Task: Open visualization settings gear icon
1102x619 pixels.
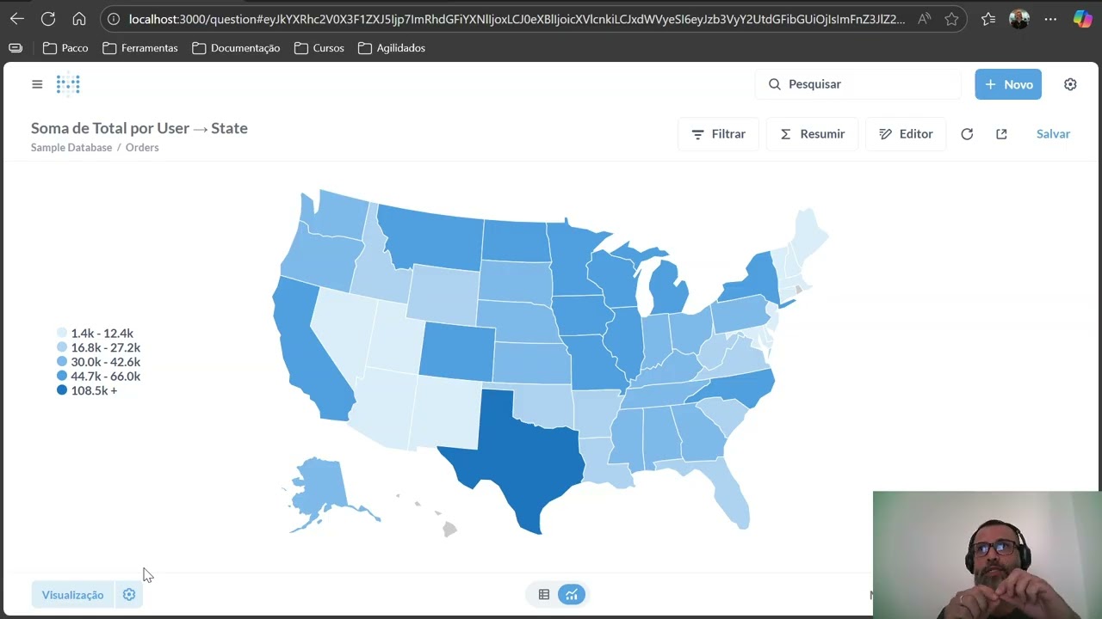Action: point(129,595)
